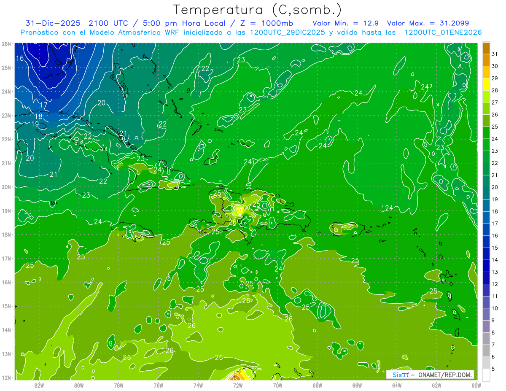Click the 68W longitude axis label

317,385
